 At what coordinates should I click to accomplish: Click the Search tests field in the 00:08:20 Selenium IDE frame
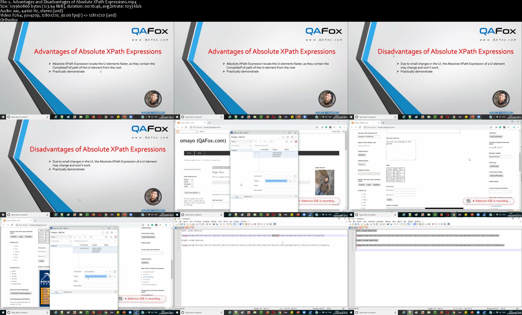[x=242, y=146]
